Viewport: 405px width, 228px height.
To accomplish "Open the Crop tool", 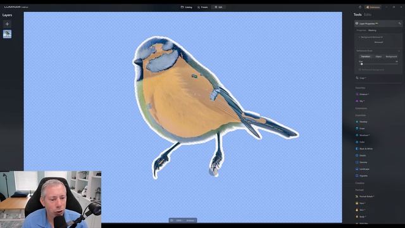I will point(361,78).
